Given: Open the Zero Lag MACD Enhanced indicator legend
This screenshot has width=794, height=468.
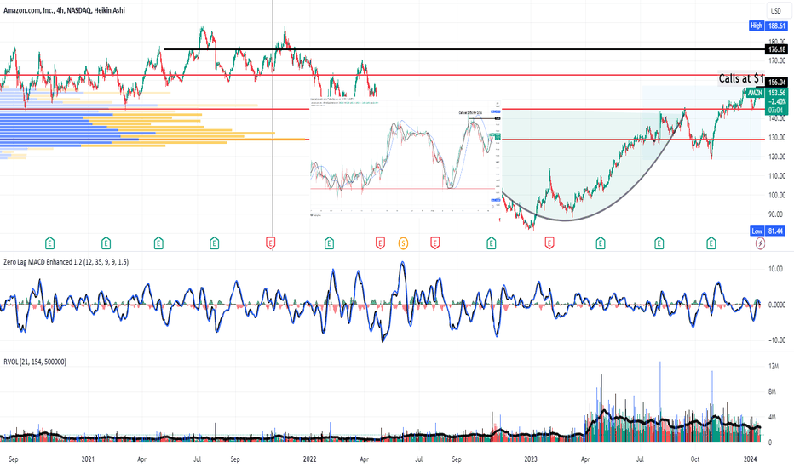Looking at the screenshot, I should coord(66,262).
